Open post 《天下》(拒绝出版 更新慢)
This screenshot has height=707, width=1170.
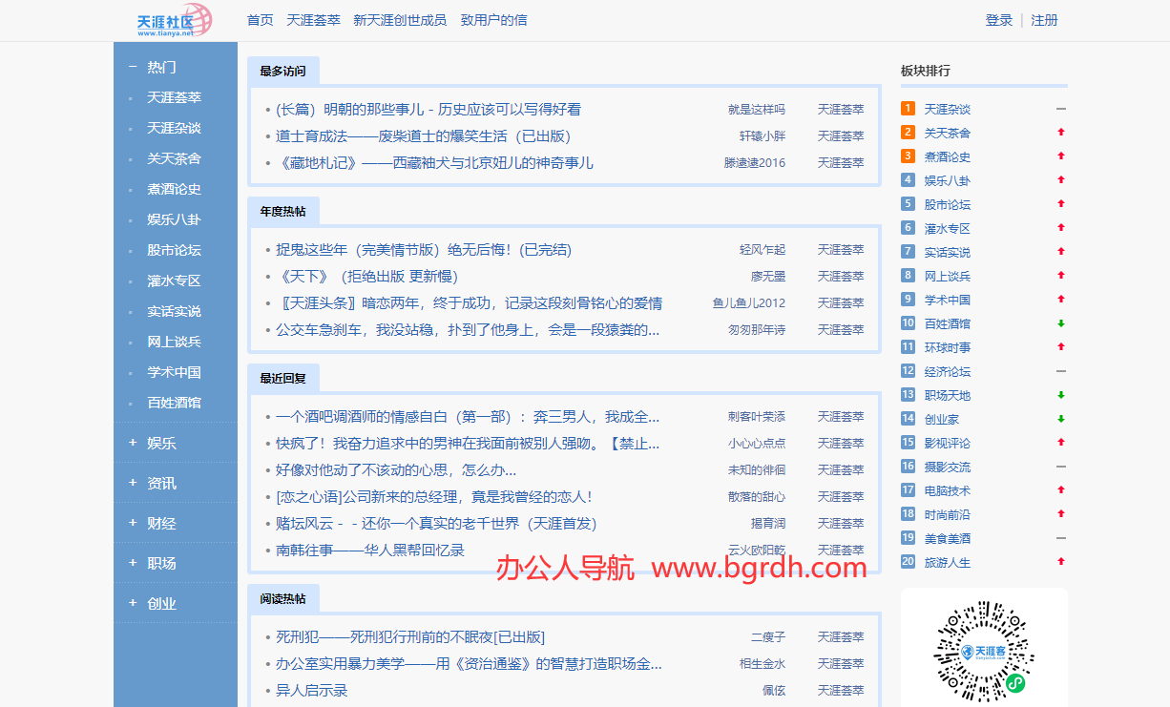pos(367,277)
